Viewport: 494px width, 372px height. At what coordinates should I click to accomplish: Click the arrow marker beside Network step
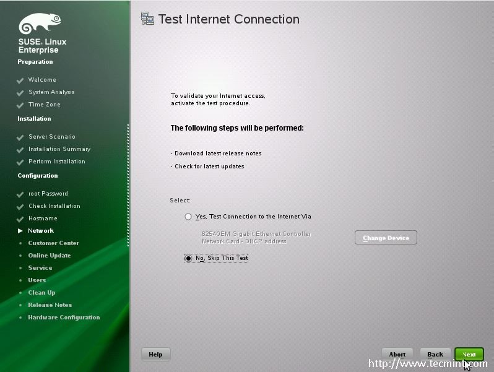20,231
